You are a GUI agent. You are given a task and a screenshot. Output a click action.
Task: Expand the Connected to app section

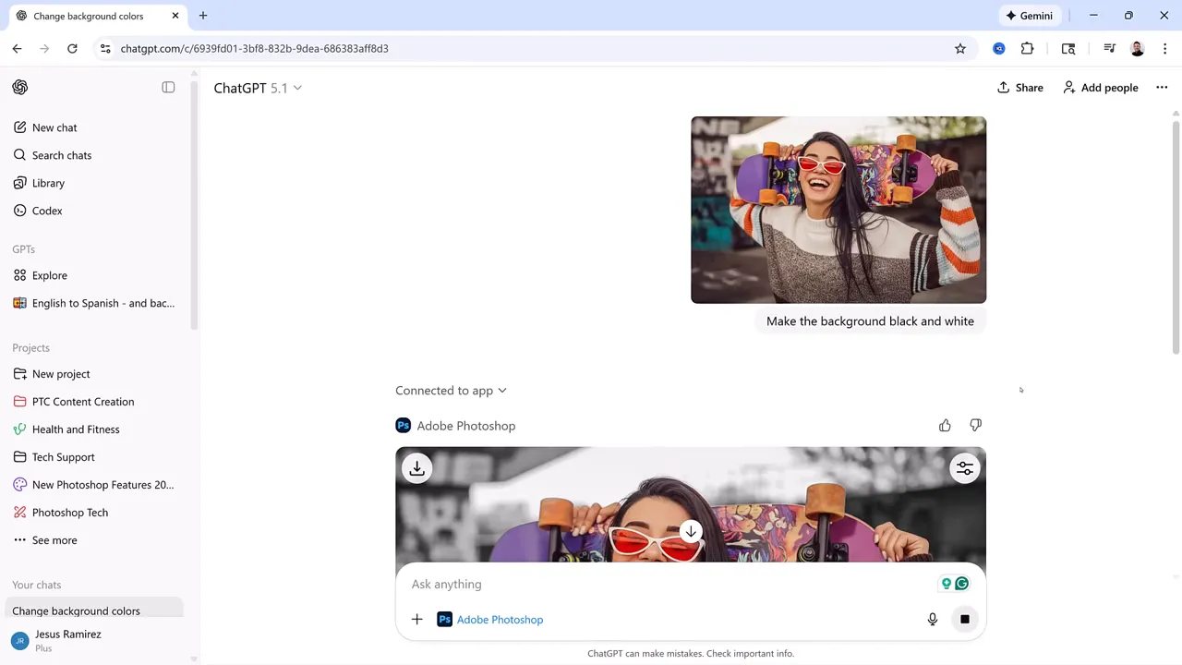[x=451, y=390]
